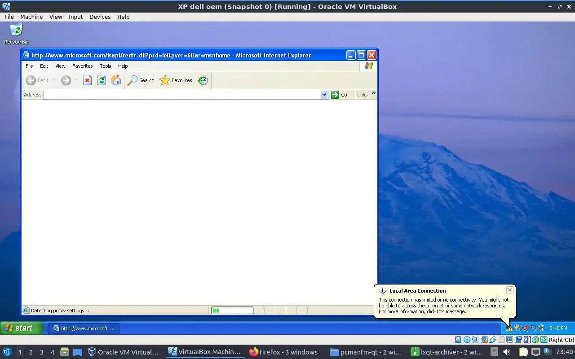Screen dimensions: 575x359
Task: Open VirtualBox window File menu
Action: (x=9, y=17)
